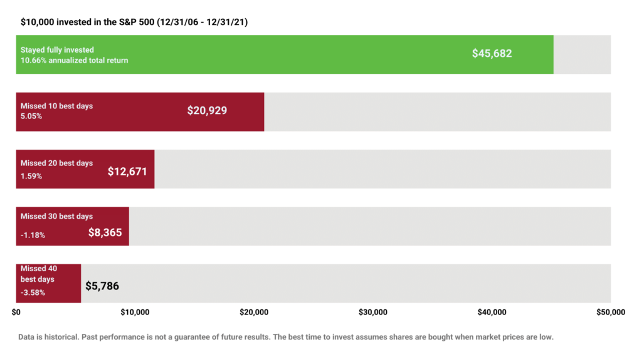
Task: Click the $10,000 axis tick label
Action: click(x=134, y=312)
